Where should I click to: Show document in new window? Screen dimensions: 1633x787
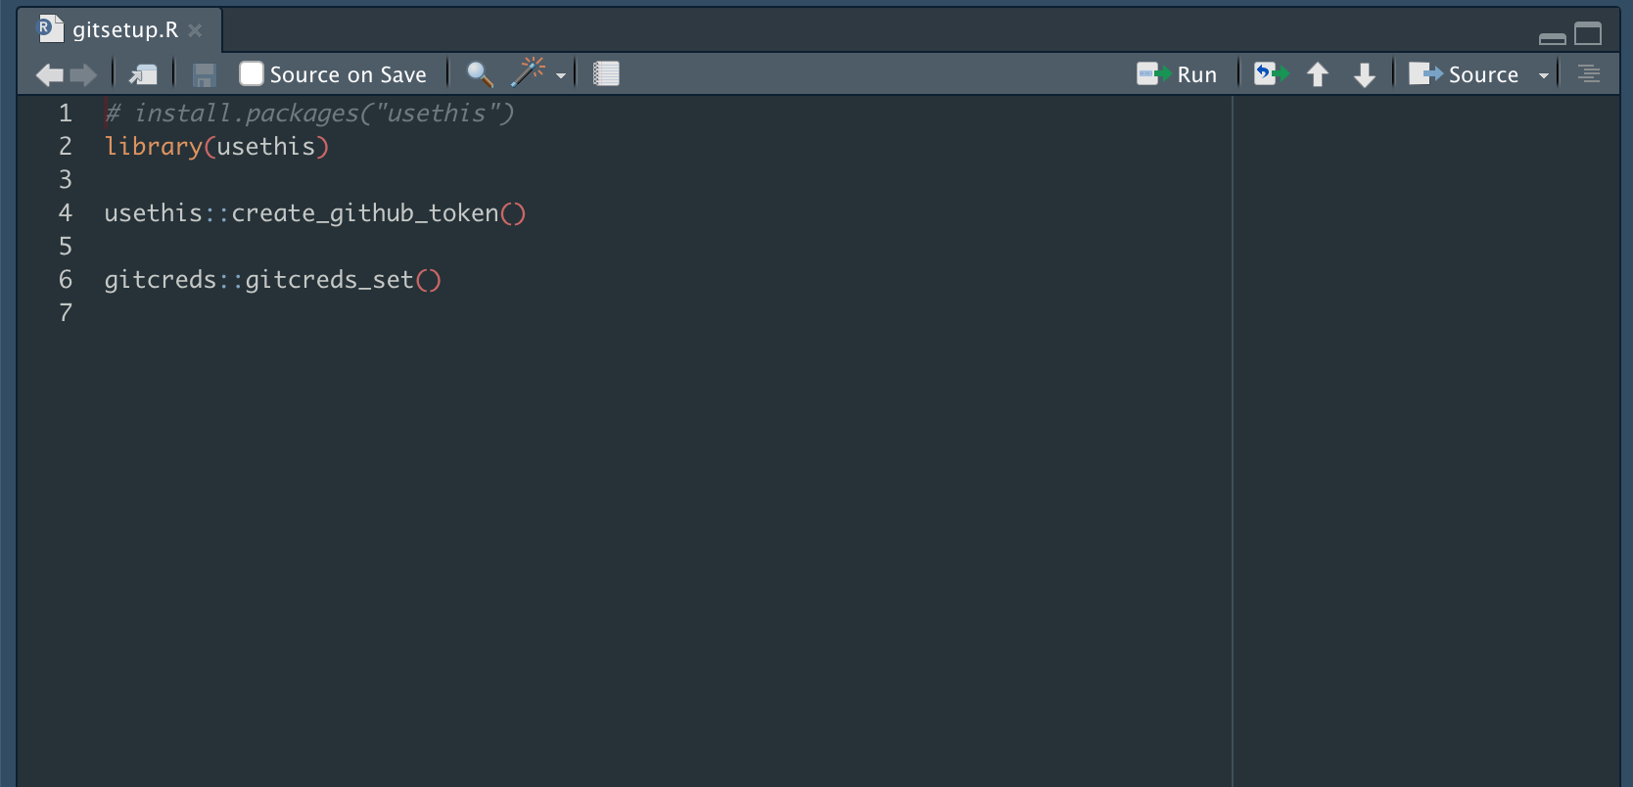click(x=143, y=74)
